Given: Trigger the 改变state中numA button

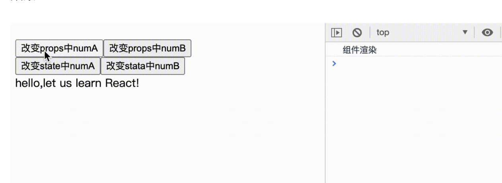Looking at the screenshot, I should click(x=58, y=66).
